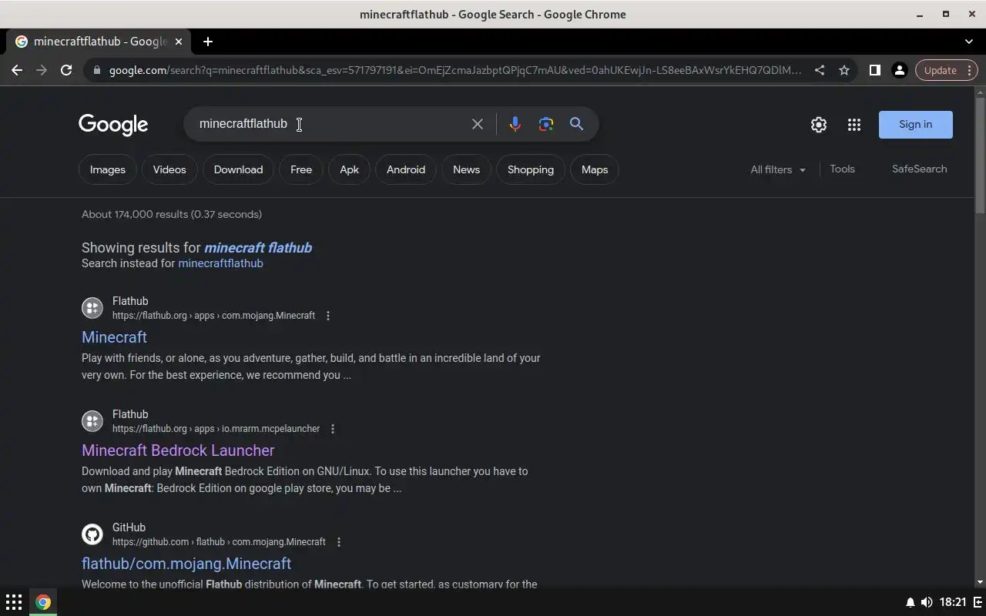
Task: Open Minecraft Bedrock Launcher result
Action: [x=178, y=450]
